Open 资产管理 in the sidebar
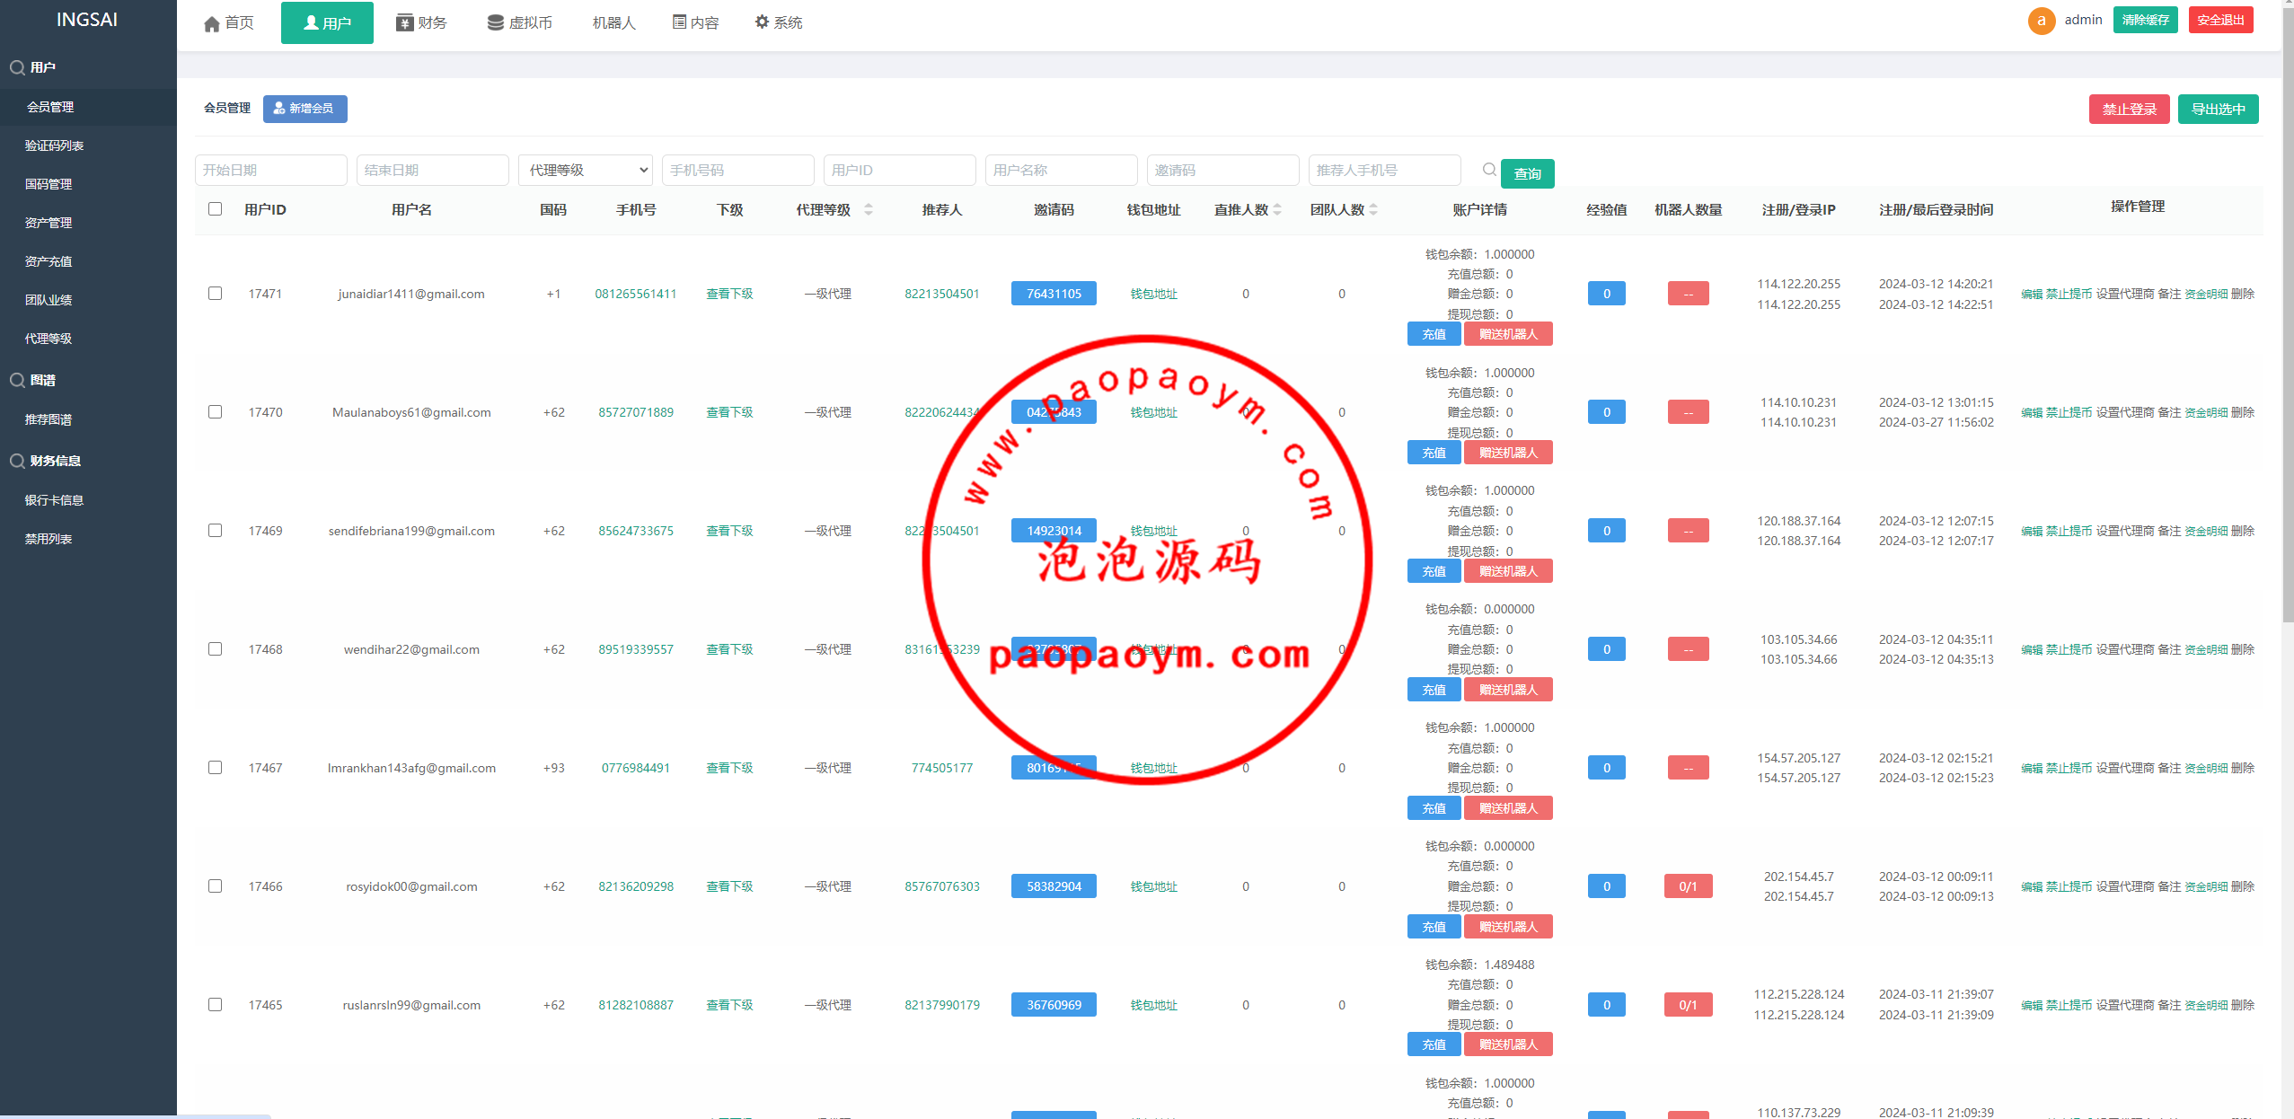This screenshot has width=2294, height=1119. point(49,223)
